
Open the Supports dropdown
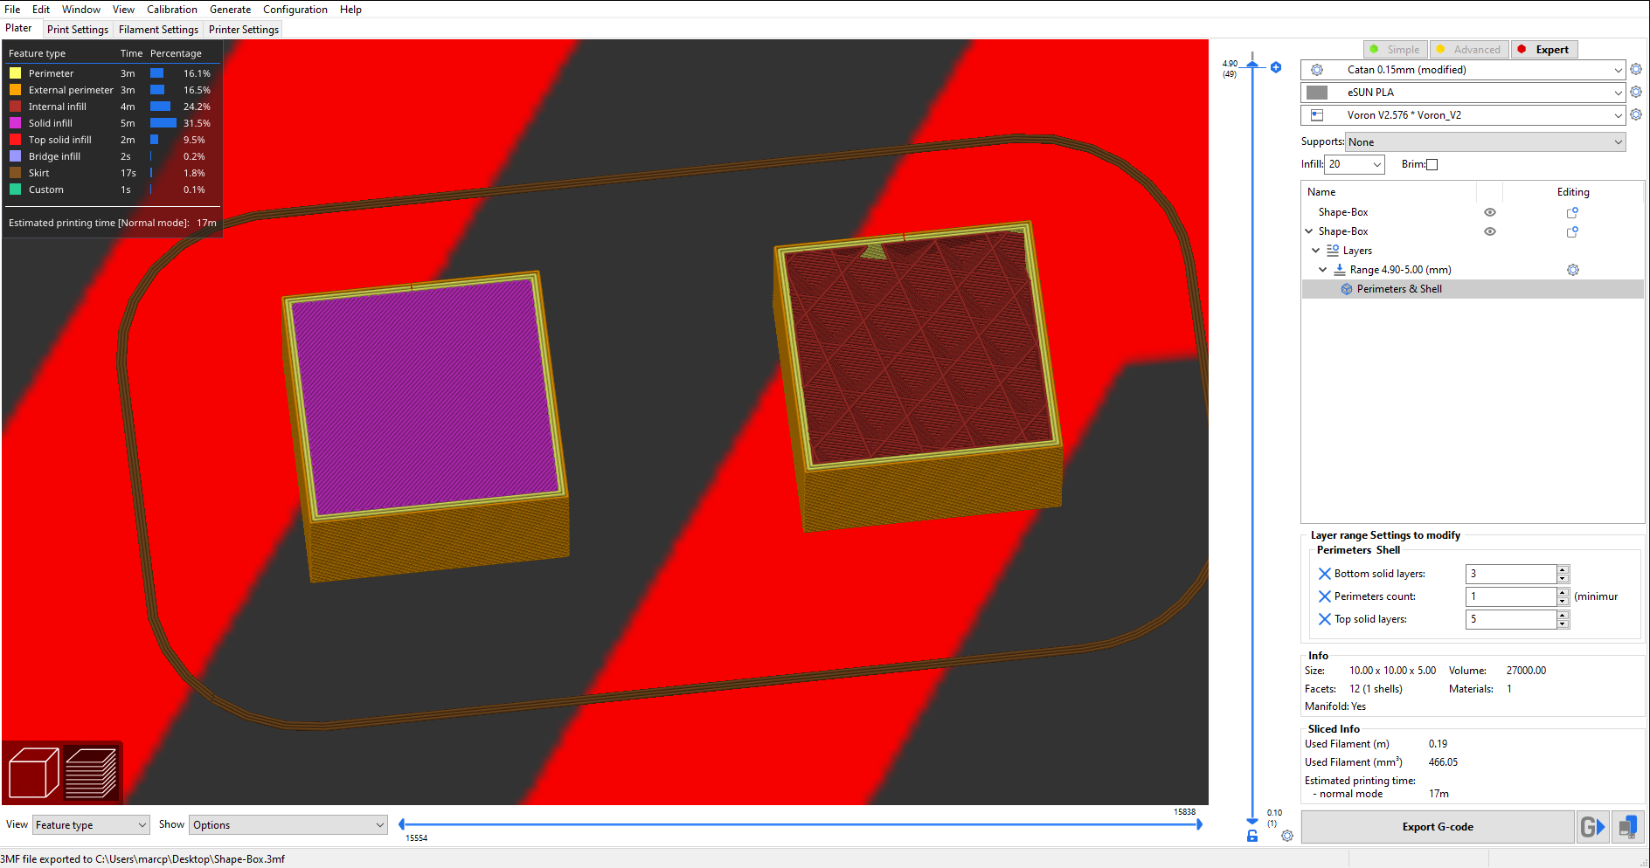point(1485,142)
